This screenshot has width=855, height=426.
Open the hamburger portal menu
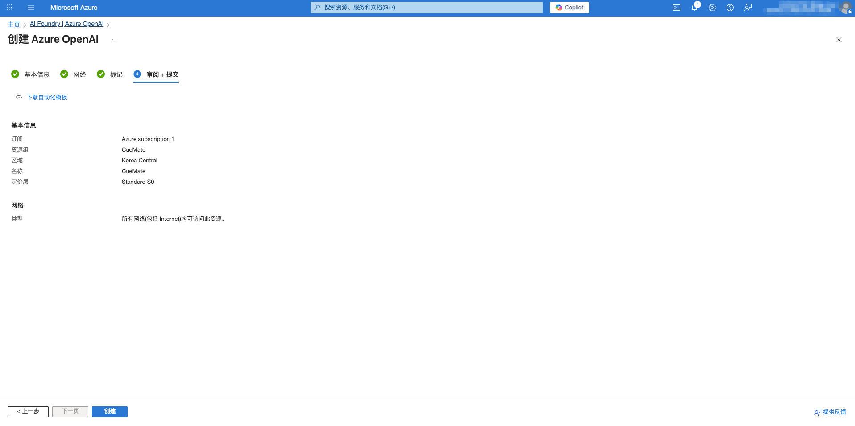click(31, 8)
